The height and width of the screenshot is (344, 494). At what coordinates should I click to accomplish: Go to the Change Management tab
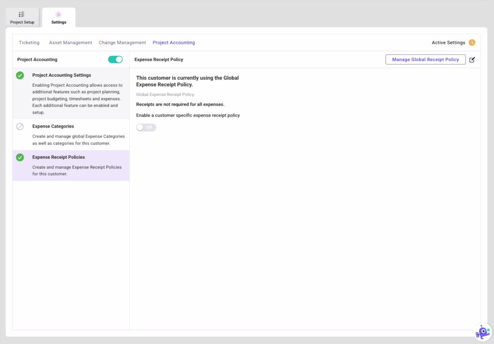(122, 42)
